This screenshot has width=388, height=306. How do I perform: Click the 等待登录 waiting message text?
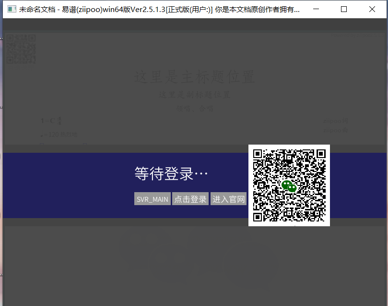[x=170, y=173]
